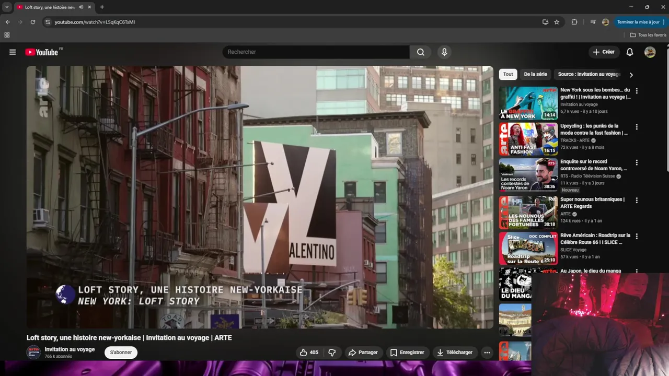Open Invitation au voyage channel avatar
669x376 pixels.
pyautogui.click(x=33, y=352)
